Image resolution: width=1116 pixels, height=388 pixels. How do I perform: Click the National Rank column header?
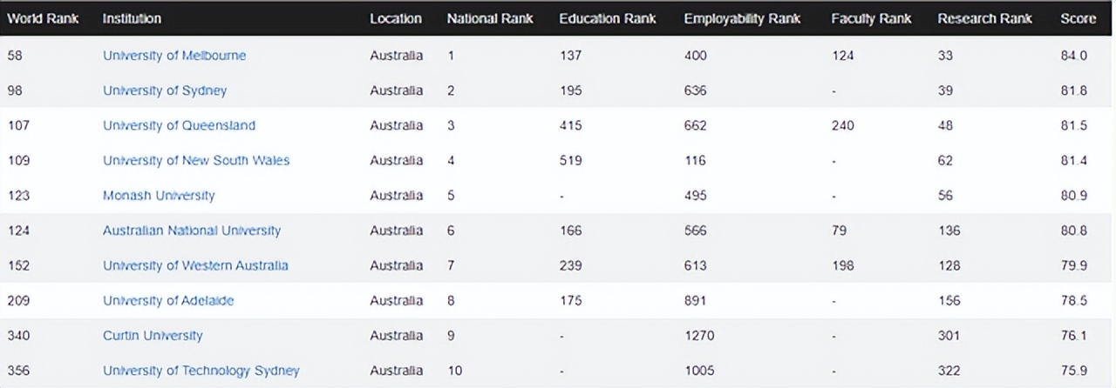(490, 18)
